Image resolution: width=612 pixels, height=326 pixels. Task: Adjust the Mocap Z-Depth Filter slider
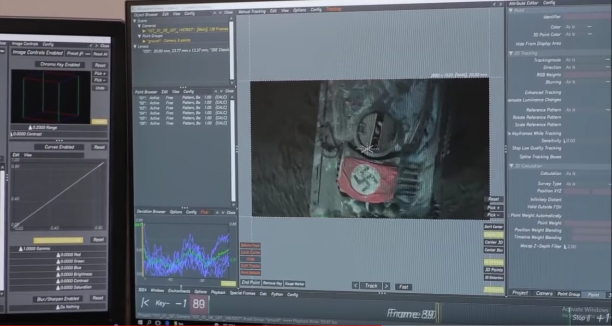(x=588, y=247)
